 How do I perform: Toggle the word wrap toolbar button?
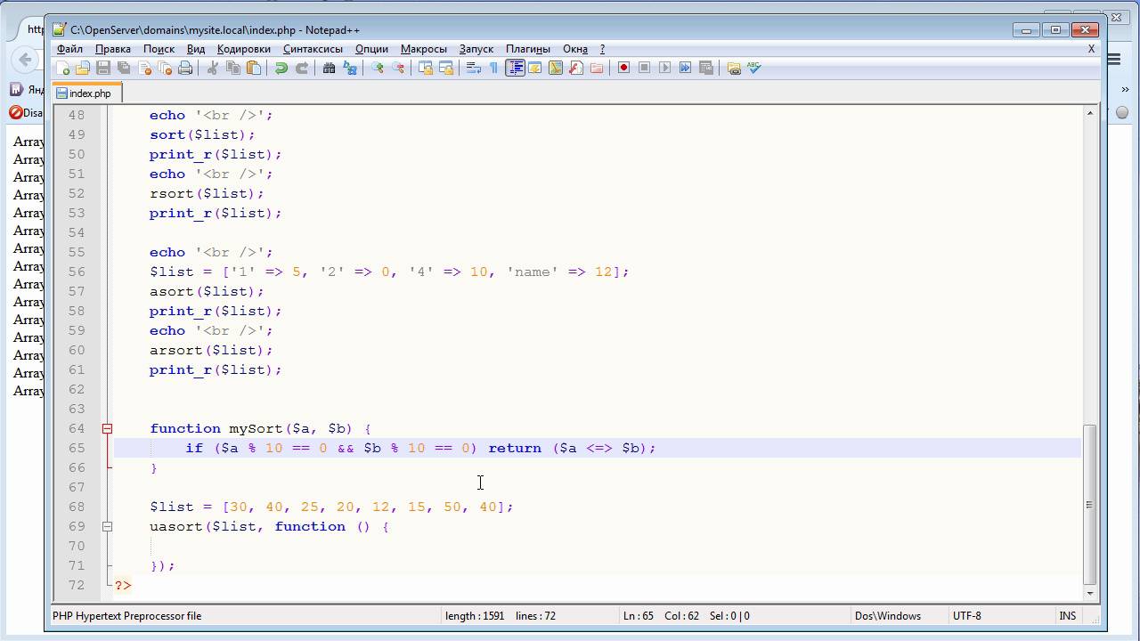(473, 68)
